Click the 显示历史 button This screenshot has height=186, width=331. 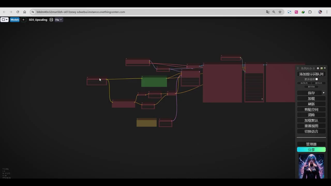tap(311, 87)
